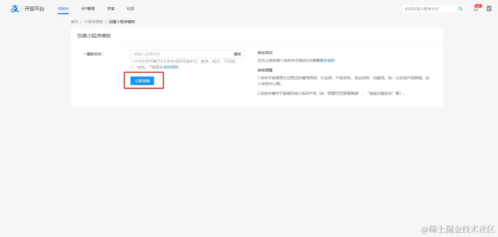Click the 审核提醒 heading
This screenshot has height=237, width=498.
tap(265, 70)
